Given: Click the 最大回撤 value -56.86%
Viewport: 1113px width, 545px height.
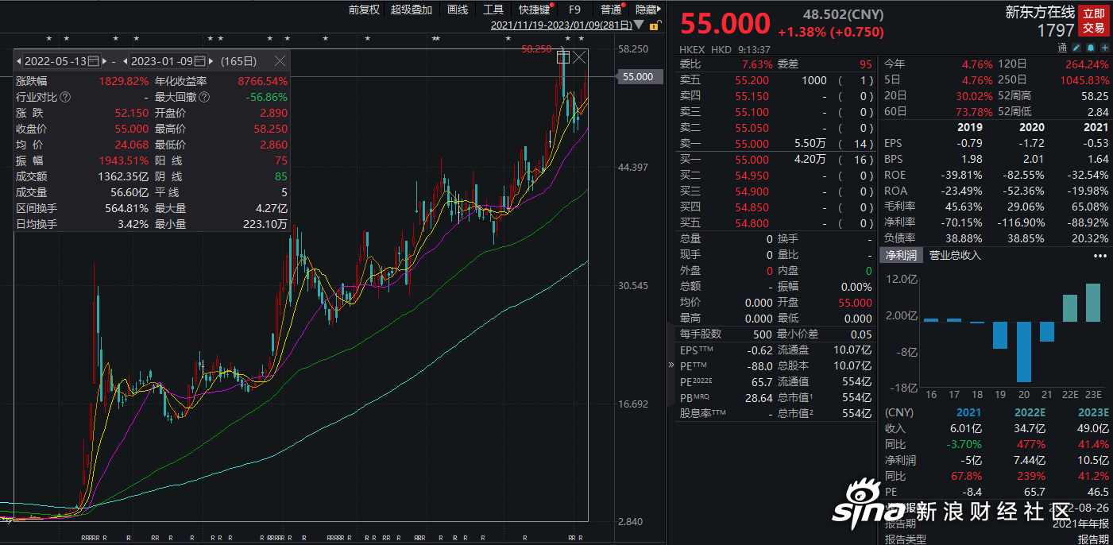Looking at the screenshot, I should pos(268,97).
